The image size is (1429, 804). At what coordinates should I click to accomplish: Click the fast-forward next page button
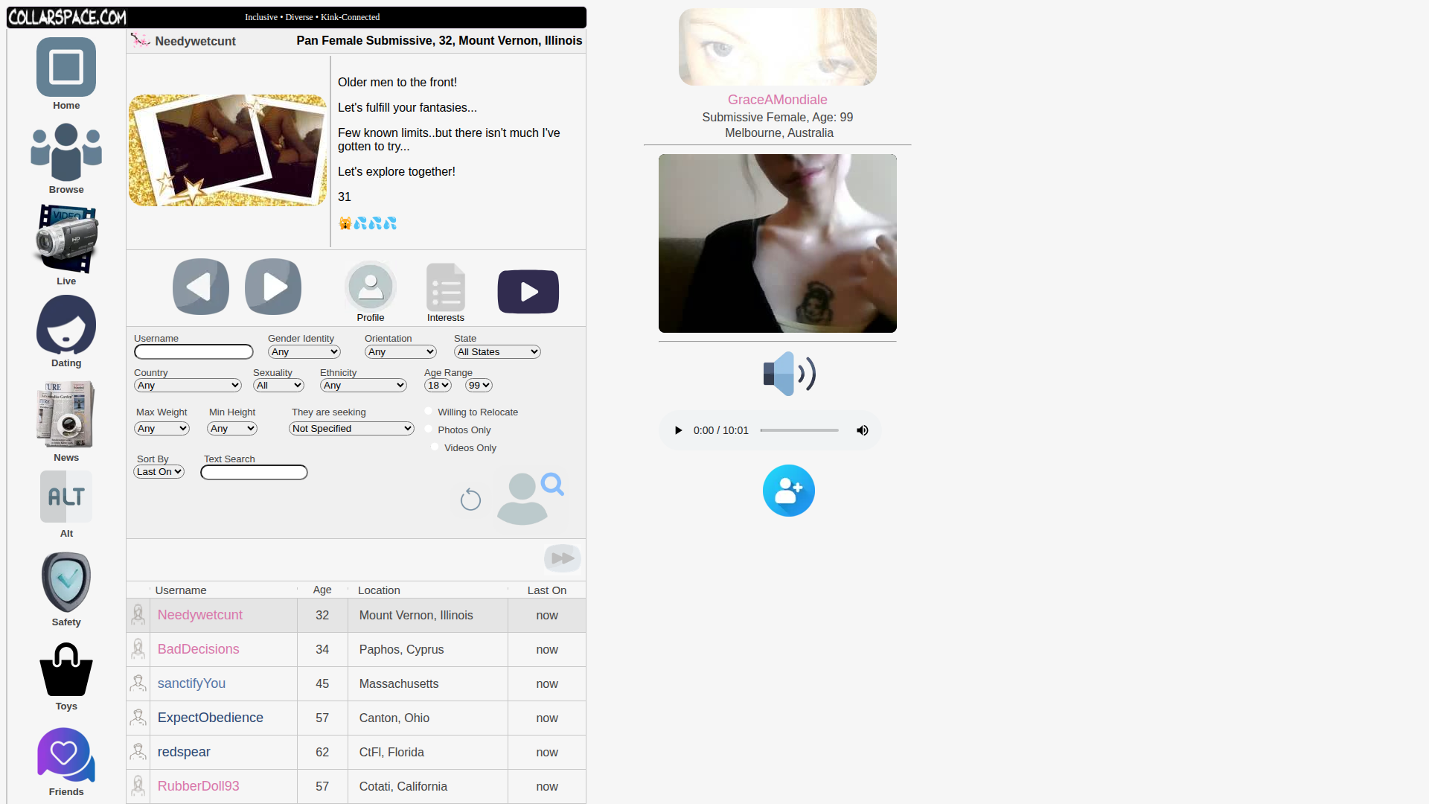click(563, 558)
